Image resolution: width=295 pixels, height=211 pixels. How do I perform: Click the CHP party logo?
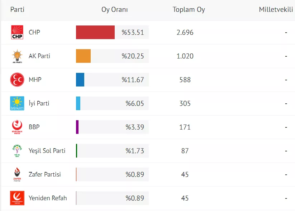pos(17,32)
